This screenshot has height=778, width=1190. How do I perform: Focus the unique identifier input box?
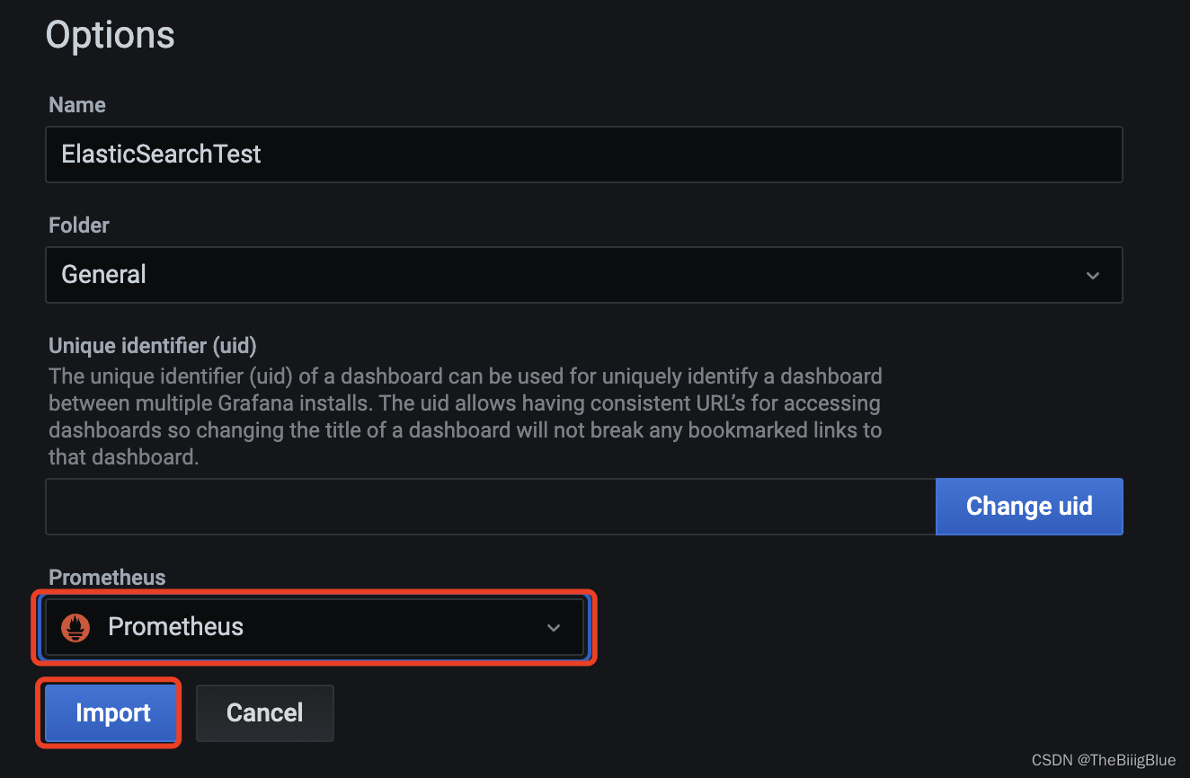coord(490,506)
